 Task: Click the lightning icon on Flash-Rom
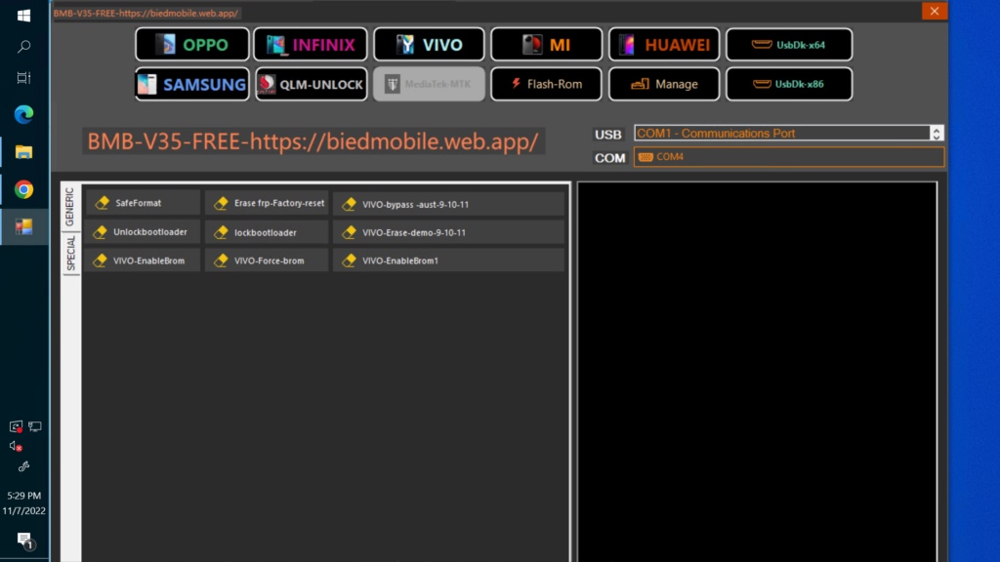pos(516,84)
